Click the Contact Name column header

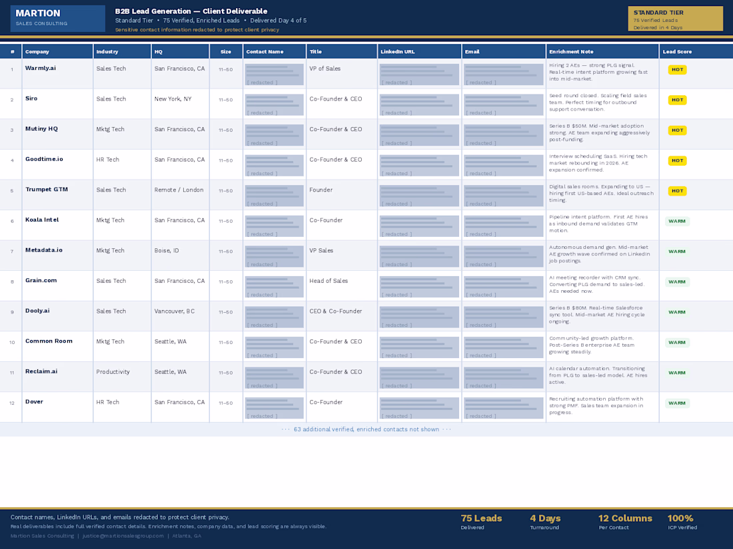click(x=275, y=51)
